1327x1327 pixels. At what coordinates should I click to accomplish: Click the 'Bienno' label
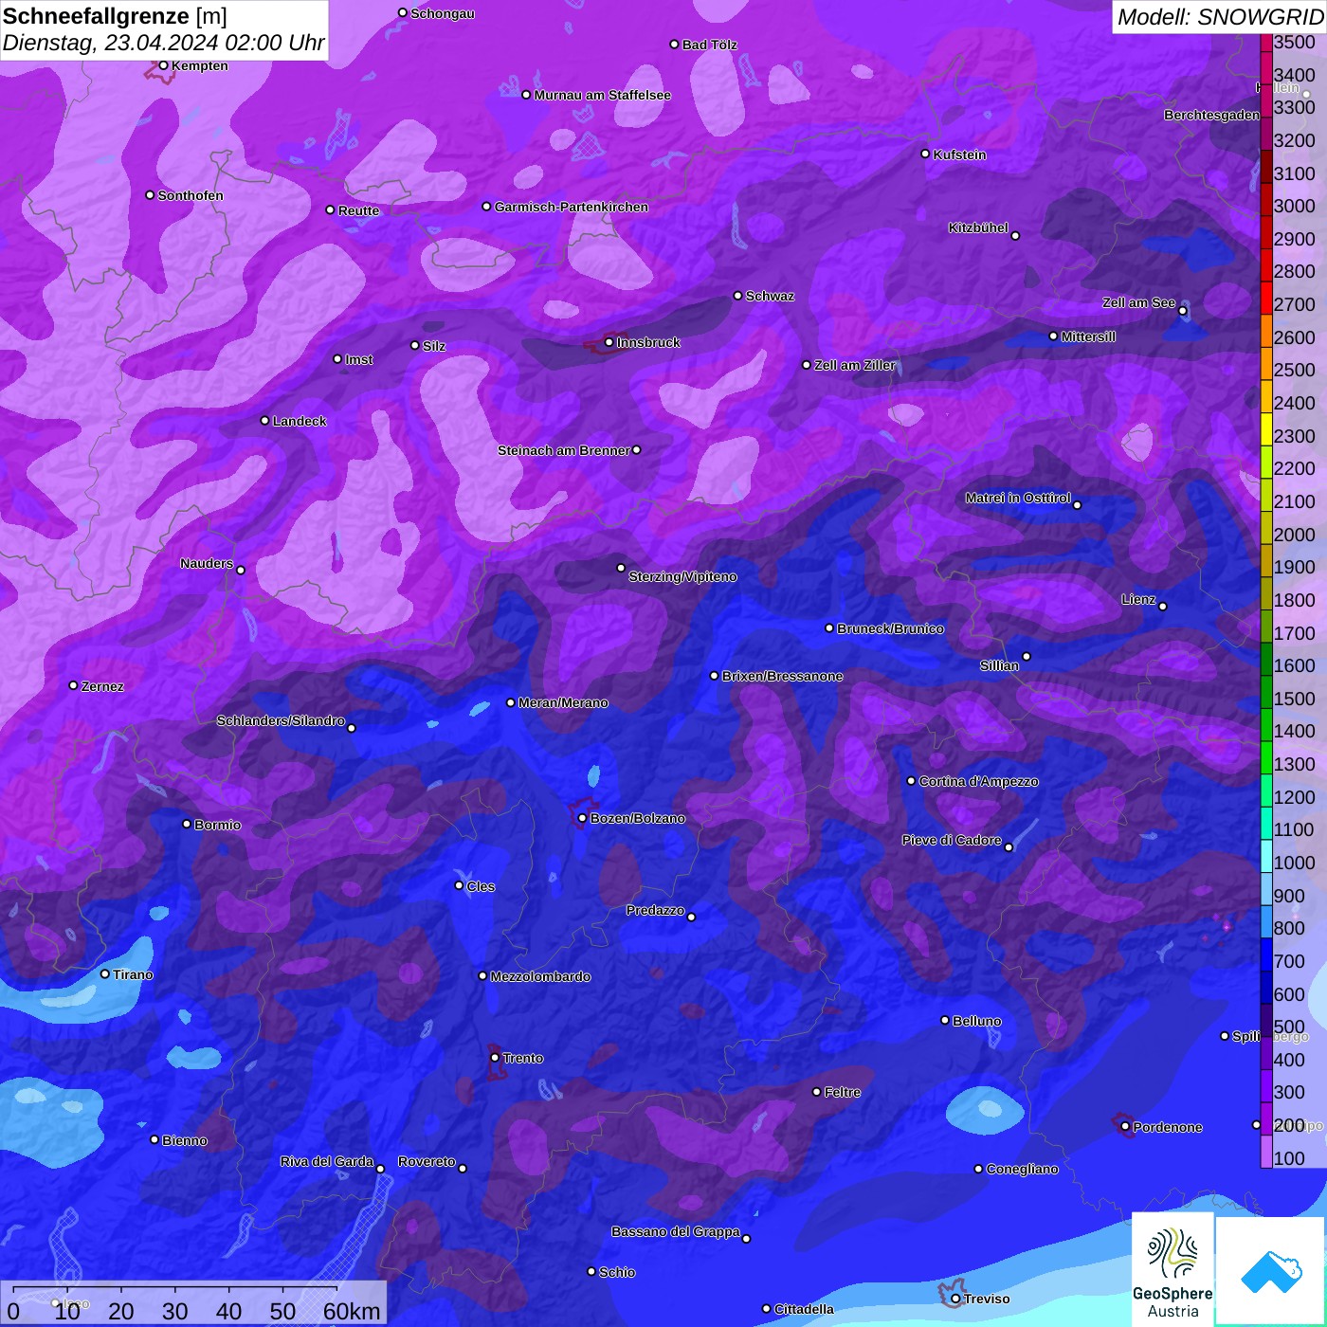(x=185, y=1140)
